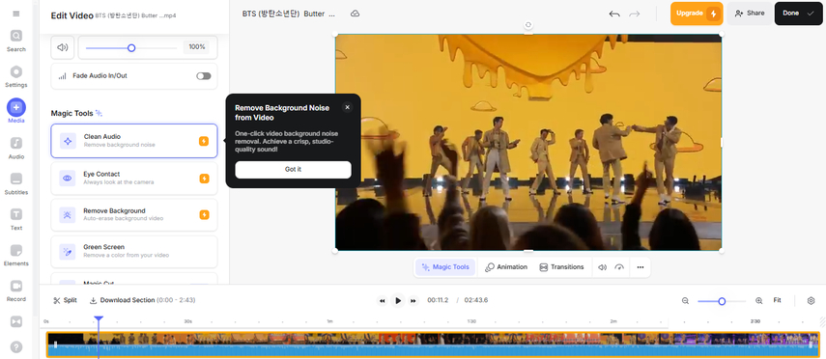Open the Audio sidebar panel
This screenshot has height=359, width=826.
pos(15,148)
